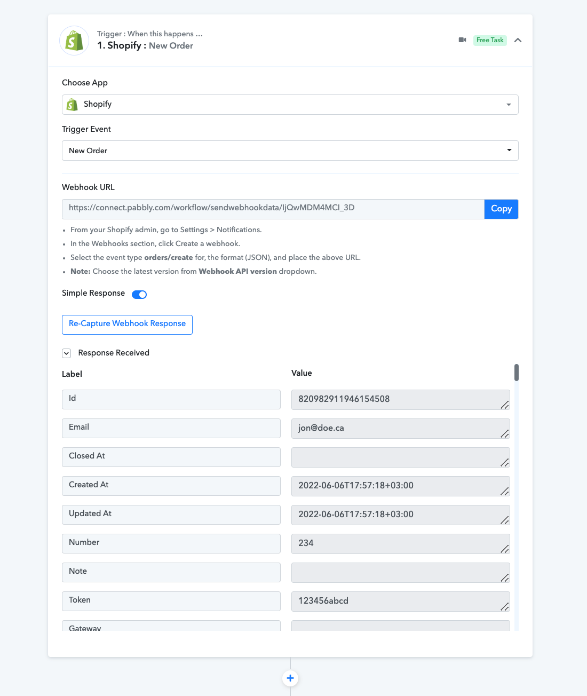
Task: Click the Id value resize handle
Action: [505, 405]
